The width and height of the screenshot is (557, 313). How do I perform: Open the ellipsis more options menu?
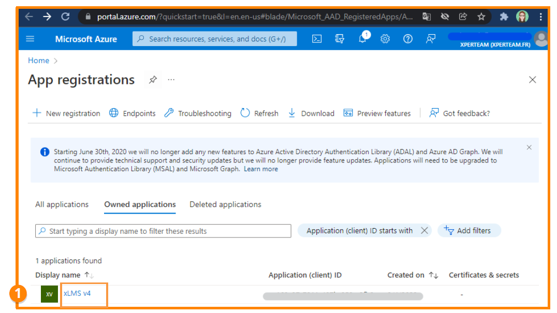pyautogui.click(x=171, y=80)
